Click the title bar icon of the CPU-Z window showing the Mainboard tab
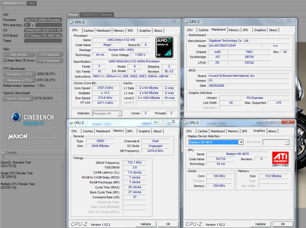 (x=186, y=22)
